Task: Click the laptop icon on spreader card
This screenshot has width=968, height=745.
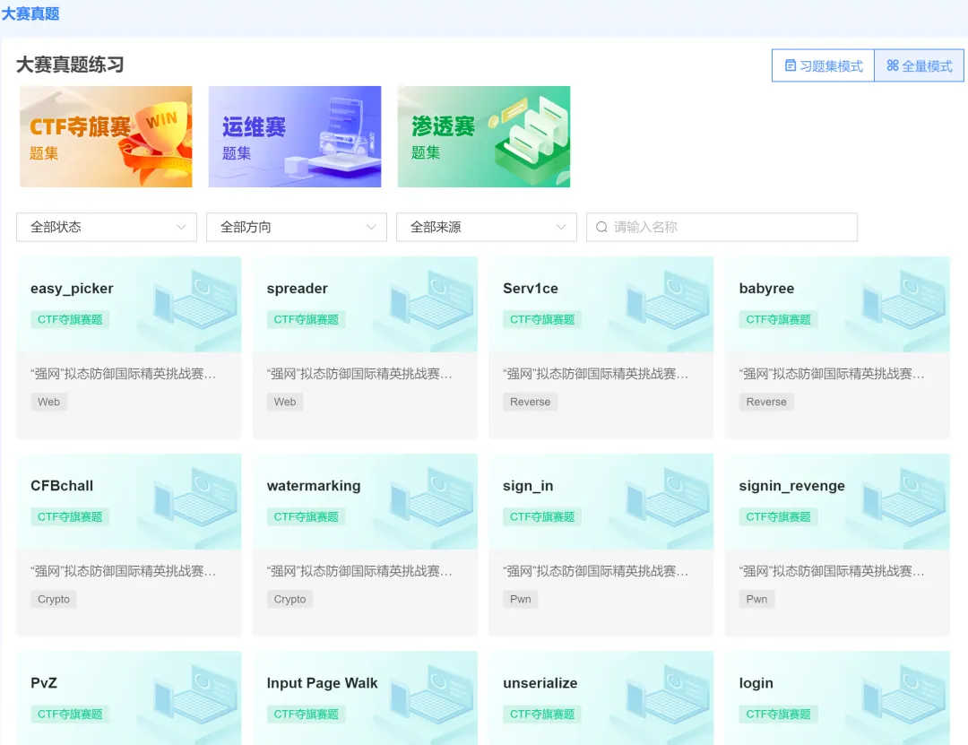Action: (432, 300)
